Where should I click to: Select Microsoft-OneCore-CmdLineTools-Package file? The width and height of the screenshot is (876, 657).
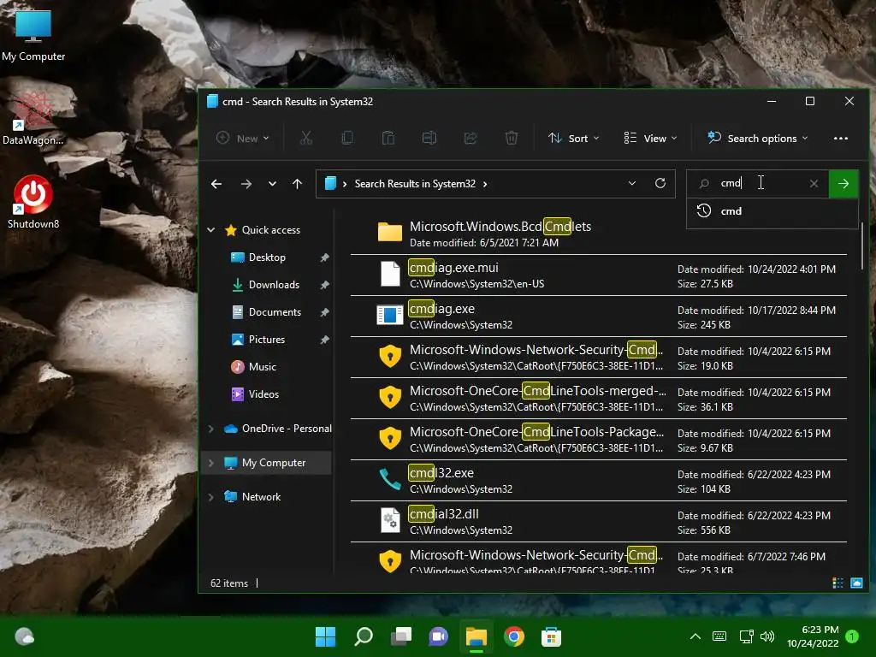pos(598,440)
